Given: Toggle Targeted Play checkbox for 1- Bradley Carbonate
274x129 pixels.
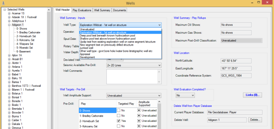Looking at the screenshot, I should pyautogui.click(x=119, y=116).
